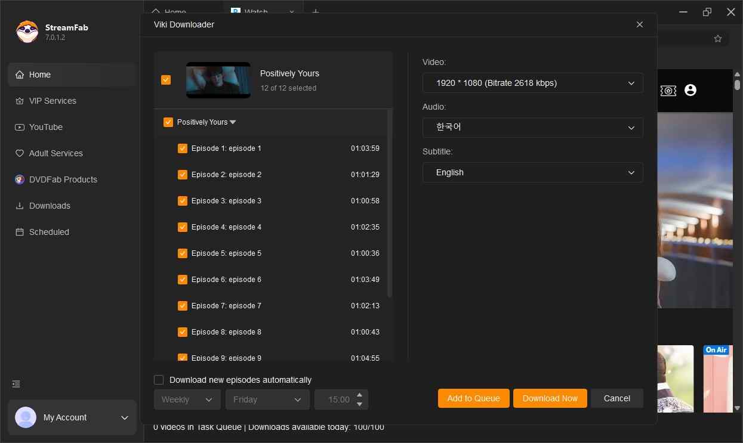Screen dimensions: 743x443
Task: Open the Scheduled tasks section
Action: click(x=48, y=232)
